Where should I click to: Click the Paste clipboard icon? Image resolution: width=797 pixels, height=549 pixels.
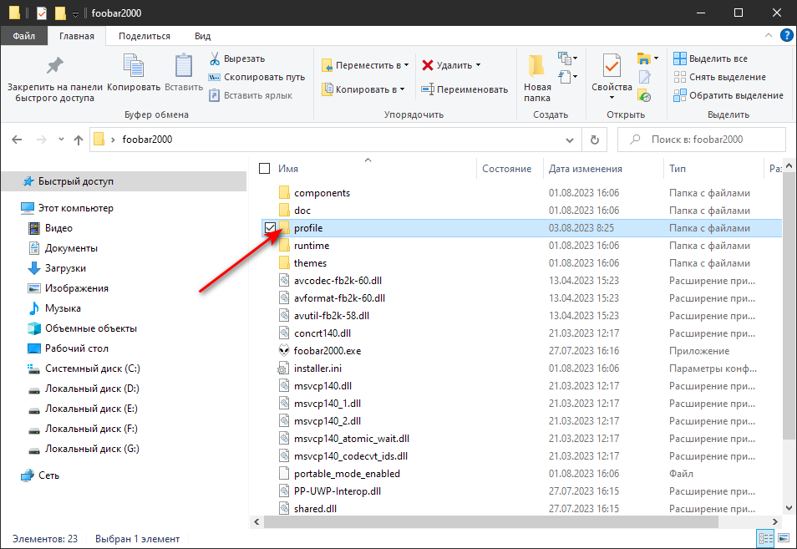pos(184,67)
